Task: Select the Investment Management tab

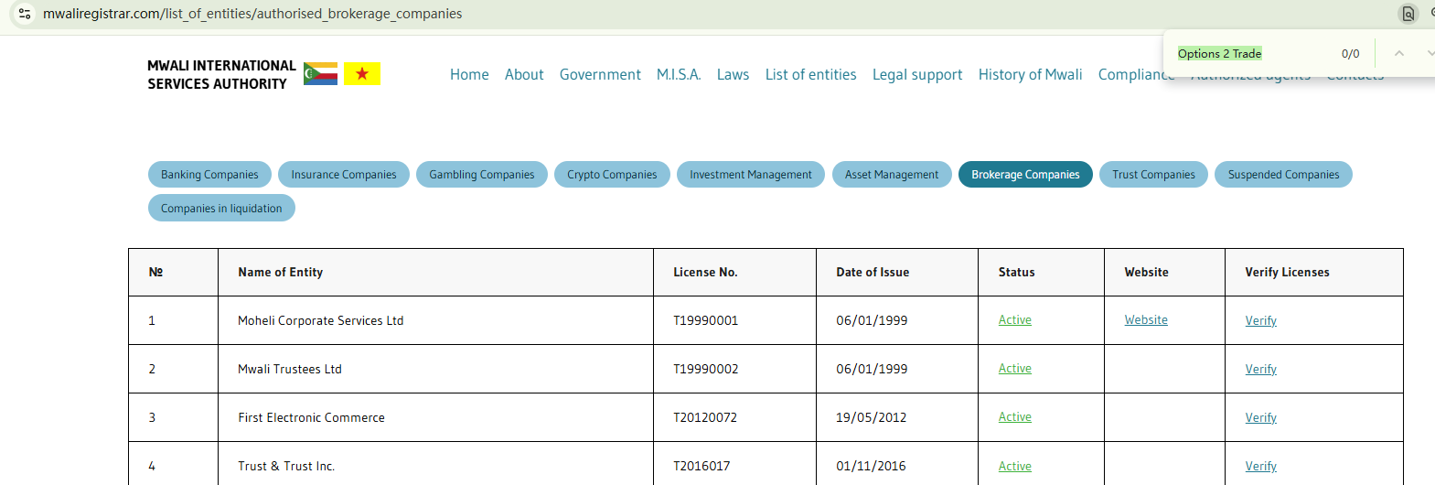Action: (751, 175)
